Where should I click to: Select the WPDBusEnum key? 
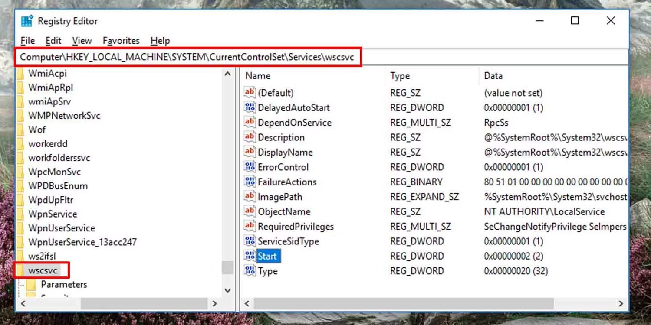coord(58,186)
